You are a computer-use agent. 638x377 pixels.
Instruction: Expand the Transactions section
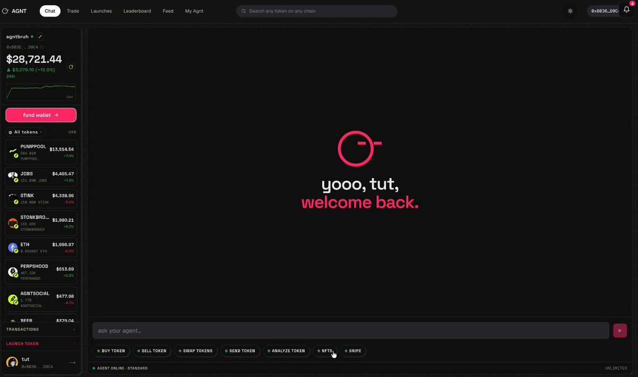click(x=41, y=329)
